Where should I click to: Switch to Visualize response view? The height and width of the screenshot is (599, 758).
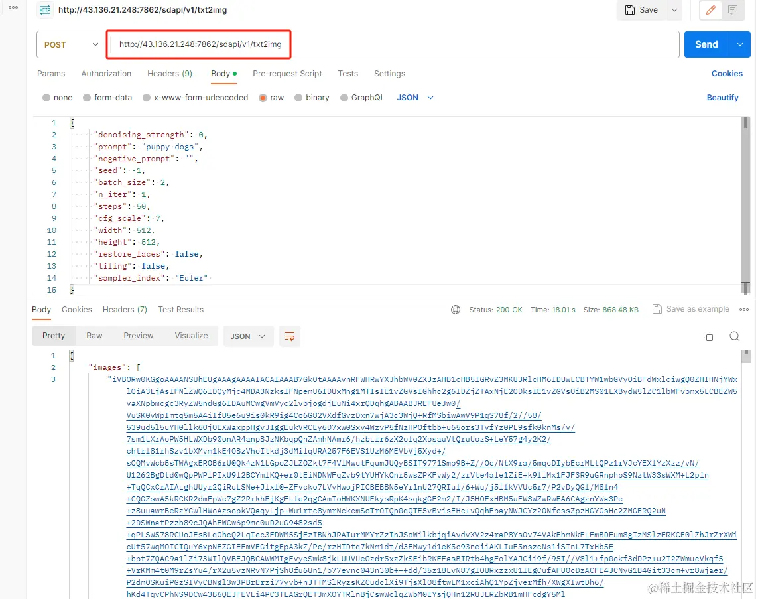[191, 336]
